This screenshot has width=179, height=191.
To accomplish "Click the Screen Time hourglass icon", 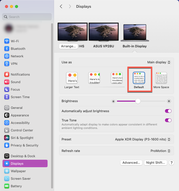I will pos(7,97).
